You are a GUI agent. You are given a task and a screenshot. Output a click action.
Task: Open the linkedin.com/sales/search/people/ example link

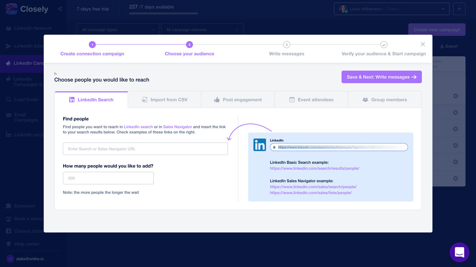[x=313, y=187]
